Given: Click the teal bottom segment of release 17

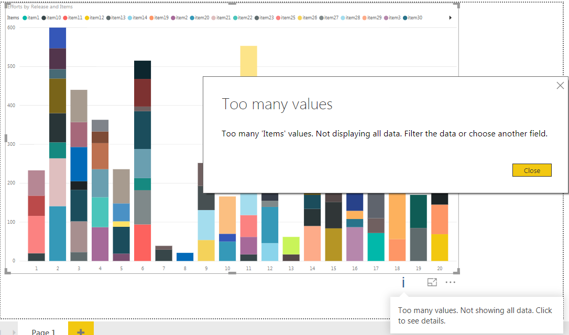Looking at the screenshot, I should tap(376, 247).
